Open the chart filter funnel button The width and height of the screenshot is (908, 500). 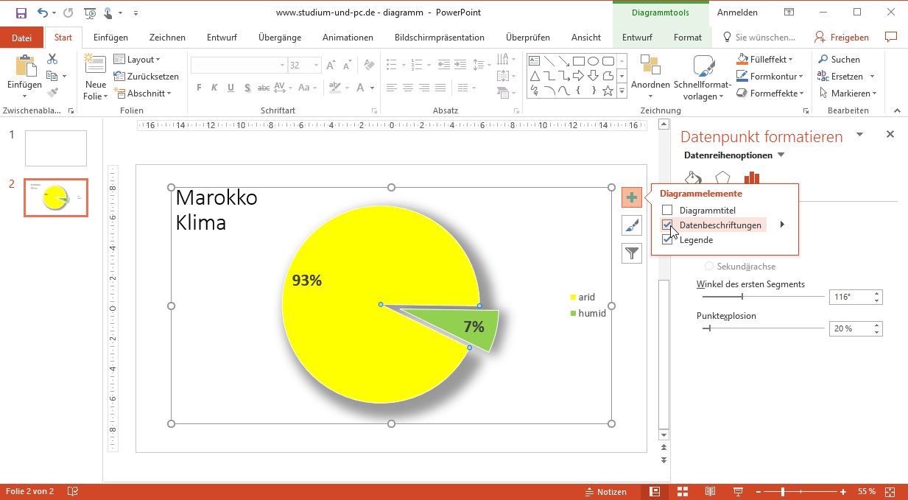click(x=632, y=253)
